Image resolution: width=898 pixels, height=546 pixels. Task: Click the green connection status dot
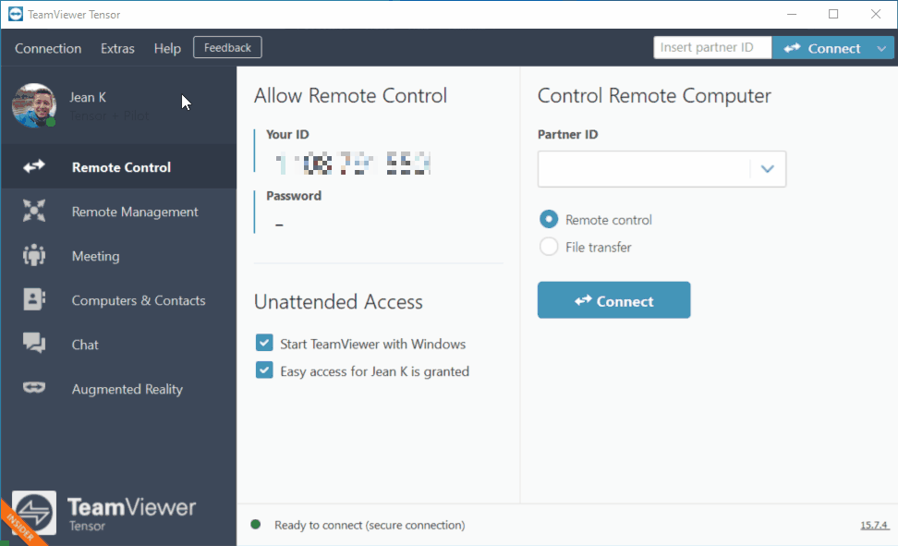coord(256,524)
